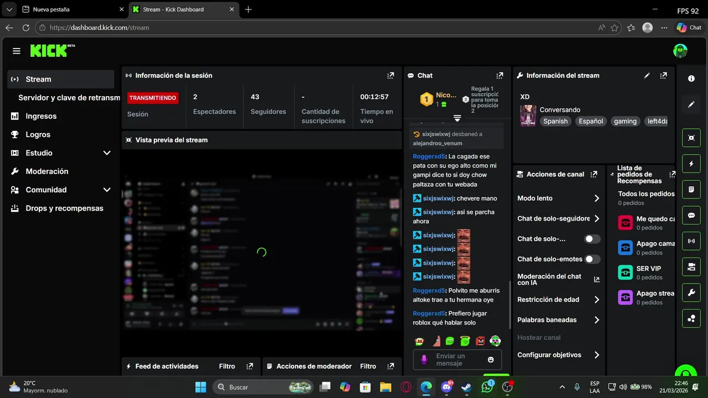
Task: Open Palabras baneadas settings
Action: point(559,320)
